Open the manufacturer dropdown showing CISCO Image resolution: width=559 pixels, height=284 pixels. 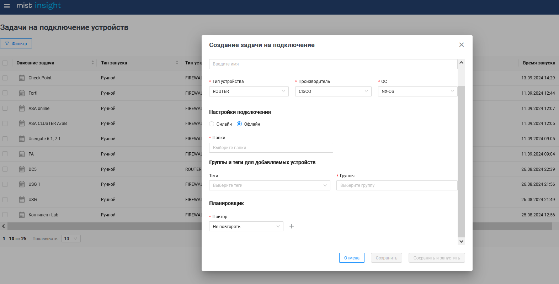point(333,91)
